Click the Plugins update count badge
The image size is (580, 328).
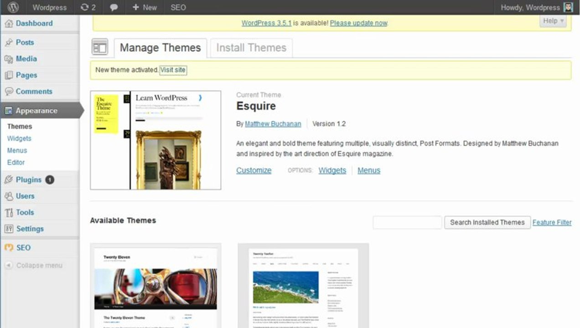point(50,179)
